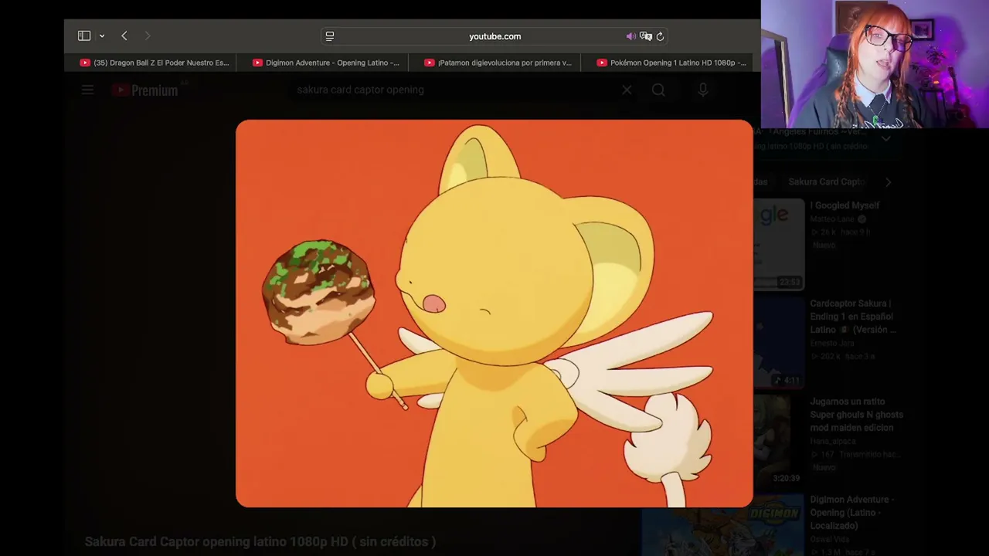Open Jugamos un ratito Super ghouls title
Viewport: 989px width, 556px height.
856,415
